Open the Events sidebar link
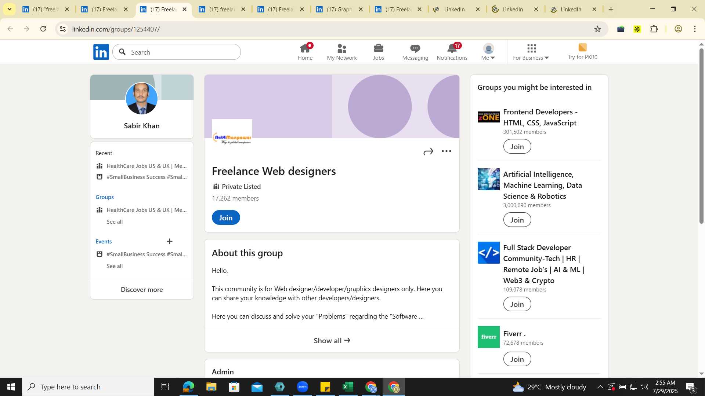The image size is (705, 396). (104, 241)
